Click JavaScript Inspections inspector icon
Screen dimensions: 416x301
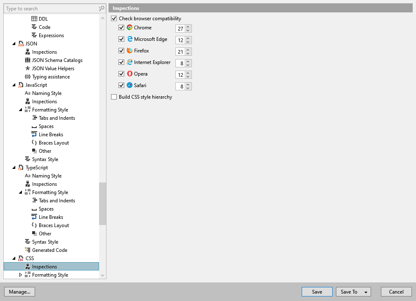[28, 102]
